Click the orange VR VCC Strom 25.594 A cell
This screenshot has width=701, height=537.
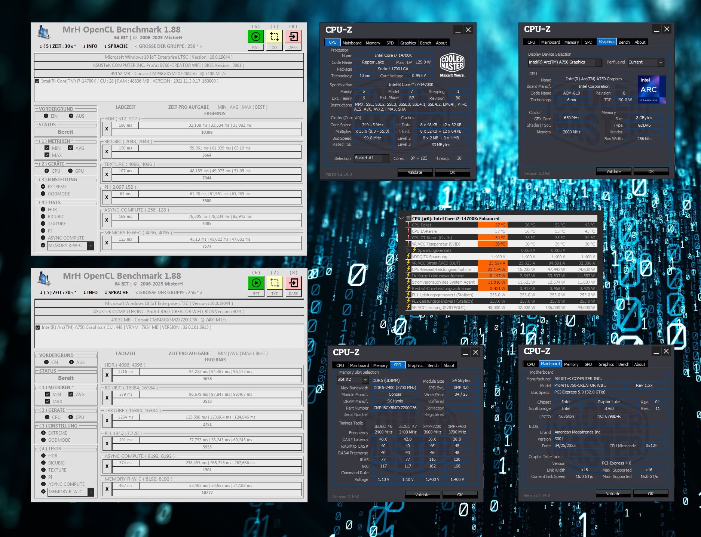493,263
